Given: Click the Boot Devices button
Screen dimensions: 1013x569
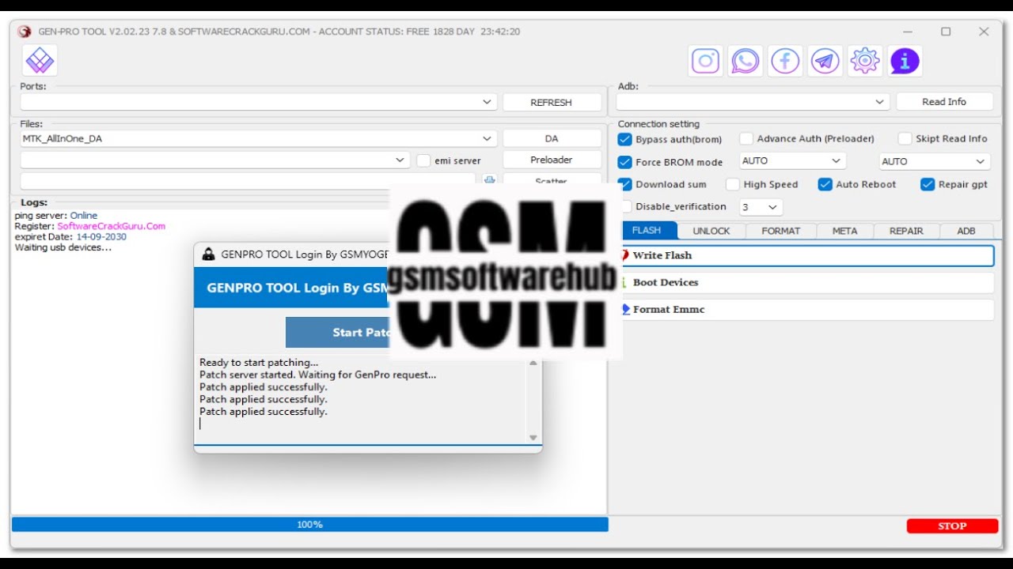Looking at the screenshot, I should 808,282.
